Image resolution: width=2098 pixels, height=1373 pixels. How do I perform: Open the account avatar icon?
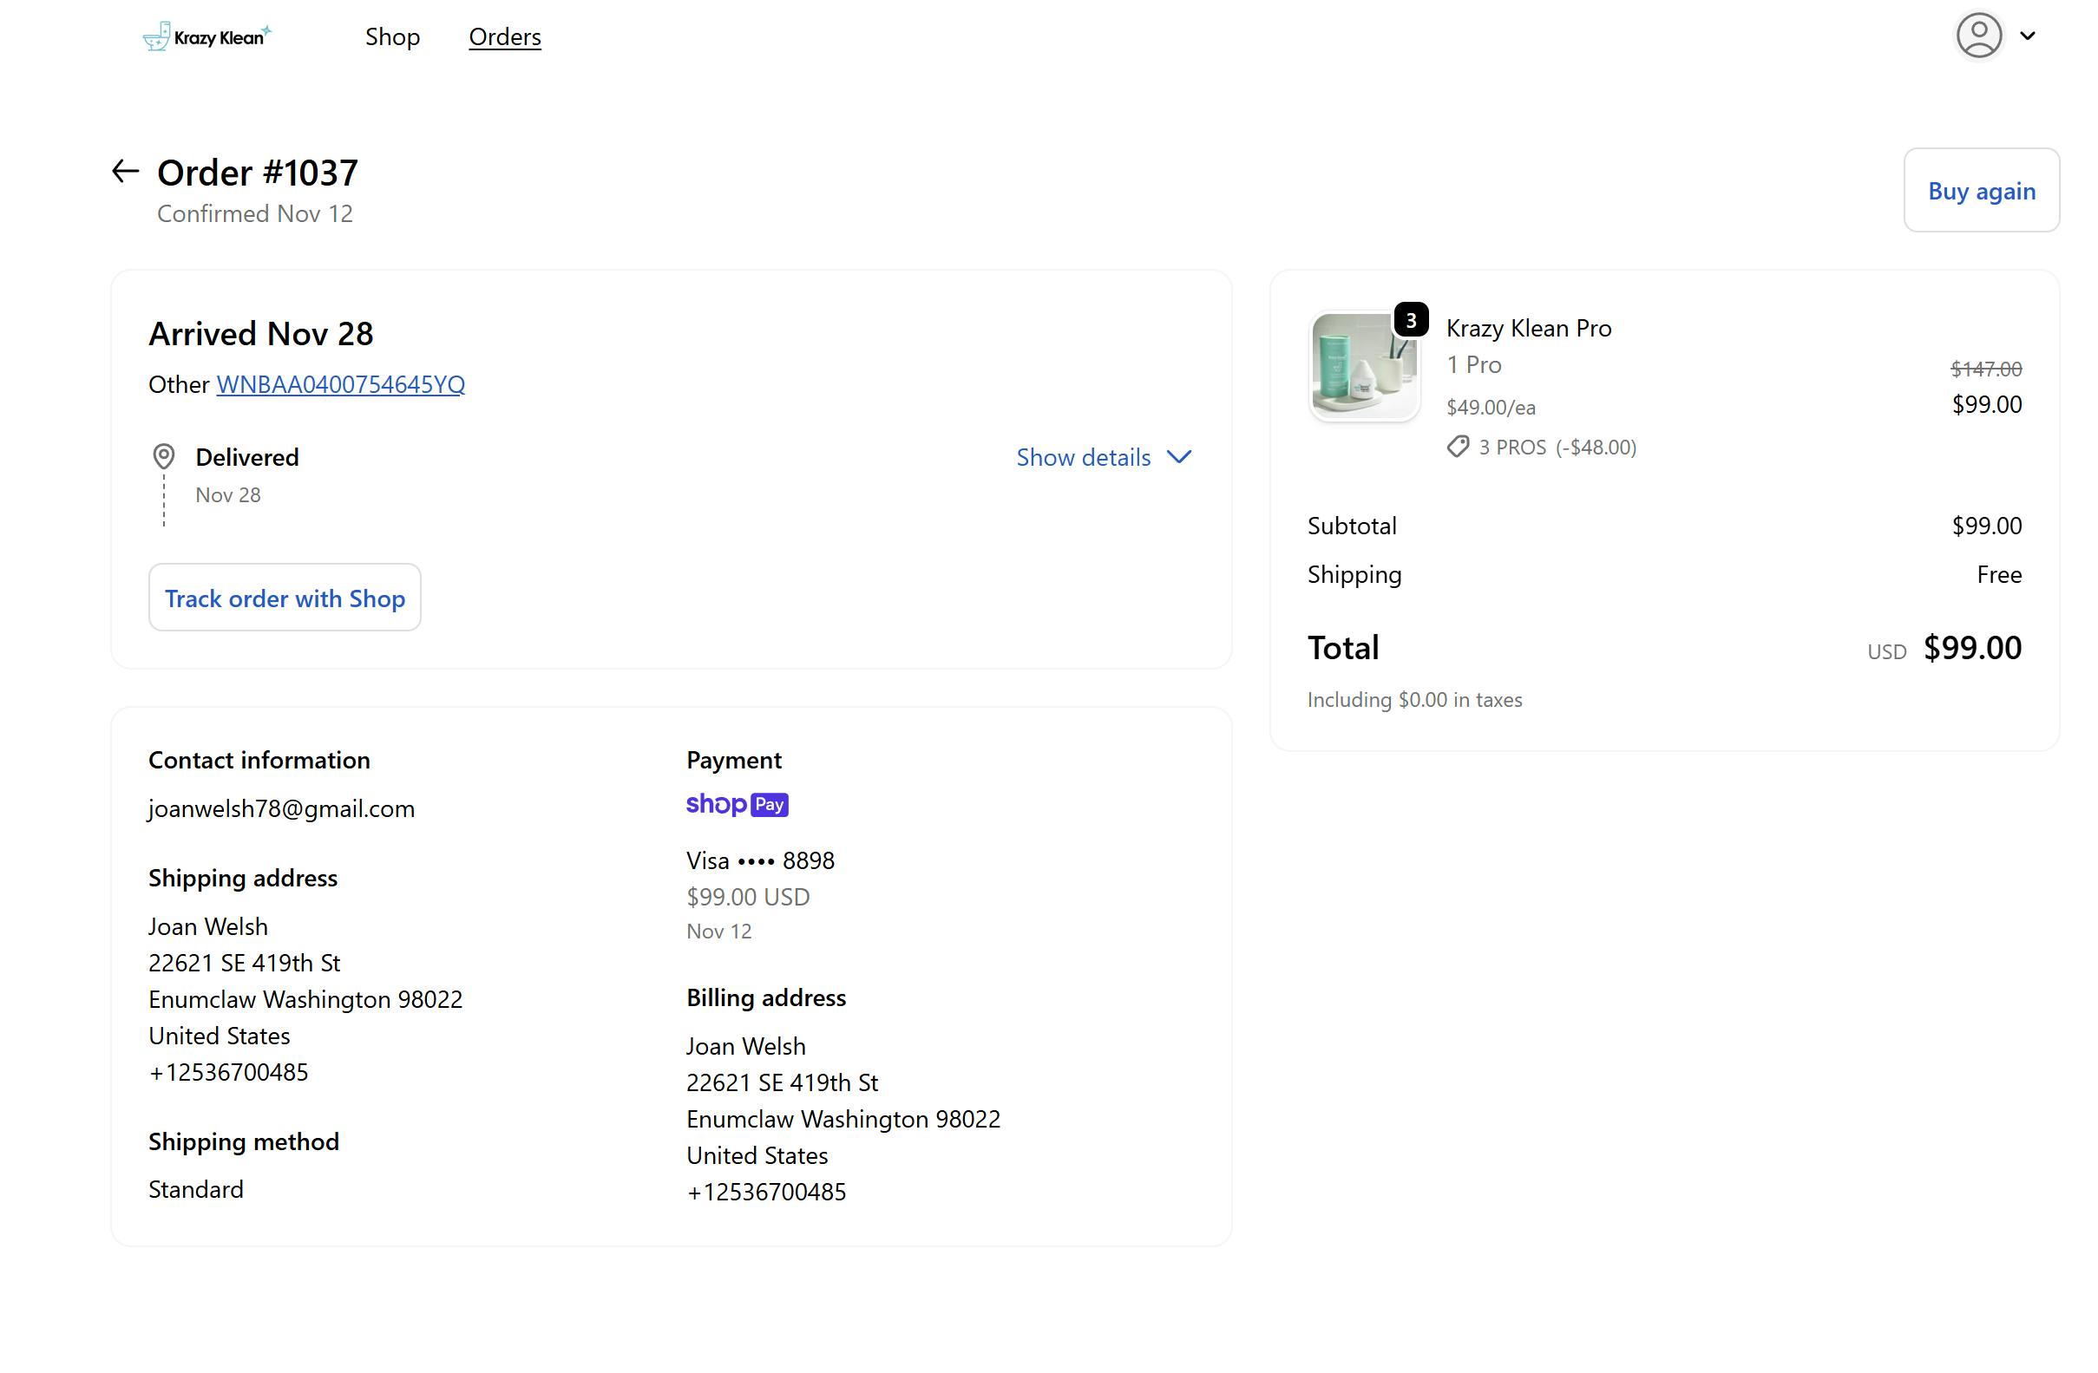coord(1978,36)
